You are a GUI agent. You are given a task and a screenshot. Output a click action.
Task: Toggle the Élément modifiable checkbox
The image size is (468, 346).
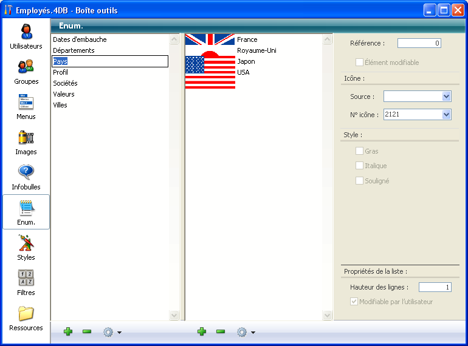pos(359,63)
